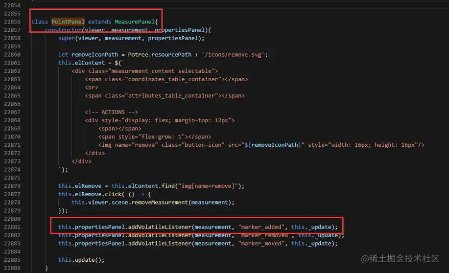Click this.update(); on line 22885

click(81, 260)
